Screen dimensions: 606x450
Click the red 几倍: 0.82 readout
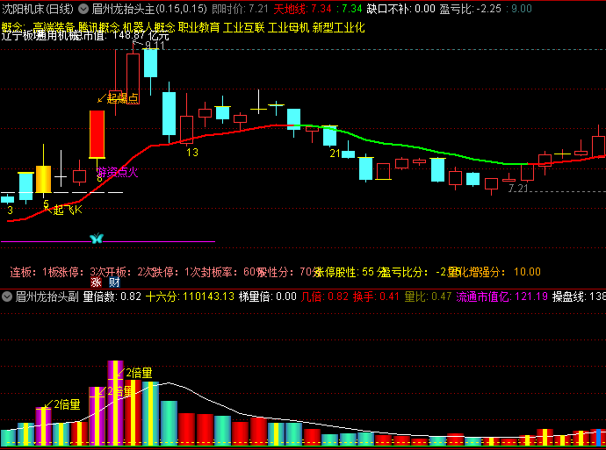click(325, 296)
